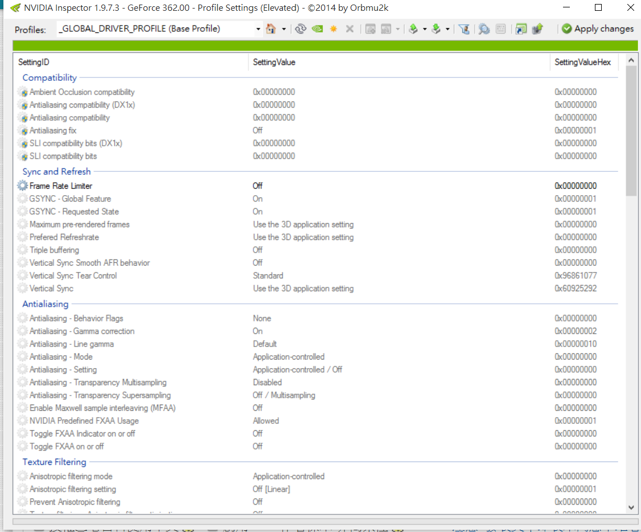Open the home icon dropdown arrow
641x532 pixels.
click(x=283, y=29)
